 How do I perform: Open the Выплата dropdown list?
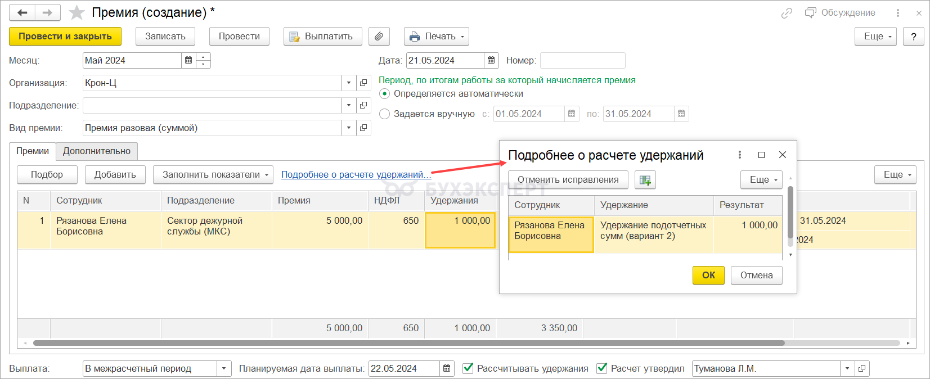[x=224, y=368]
